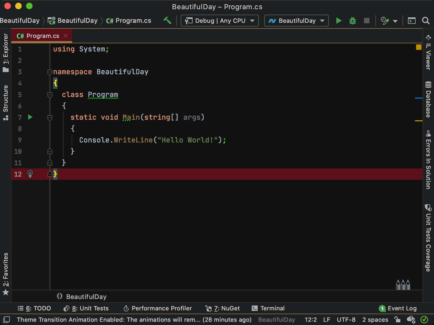Open the Terminal tool window
This screenshot has width=434, height=325.
(x=268, y=308)
